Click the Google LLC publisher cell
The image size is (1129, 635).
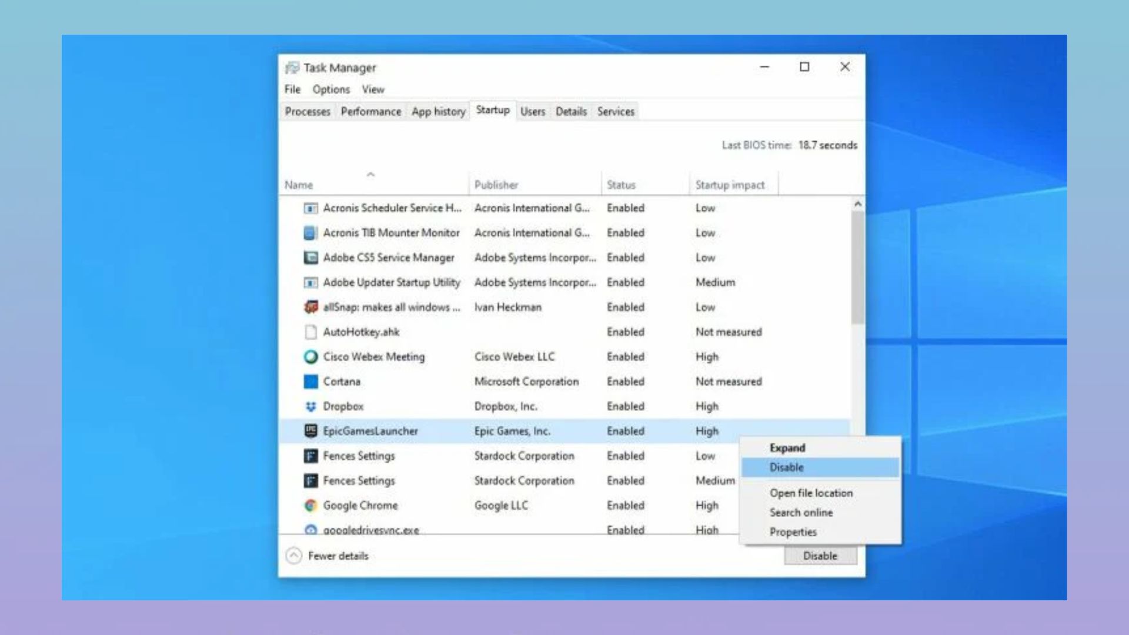click(501, 506)
